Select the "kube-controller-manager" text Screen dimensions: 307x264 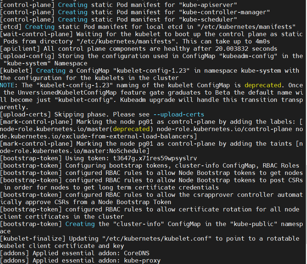pyautogui.click(x=224, y=12)
